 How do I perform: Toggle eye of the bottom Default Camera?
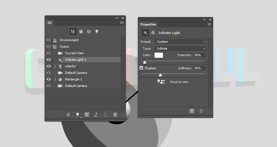tap(49, 86)
